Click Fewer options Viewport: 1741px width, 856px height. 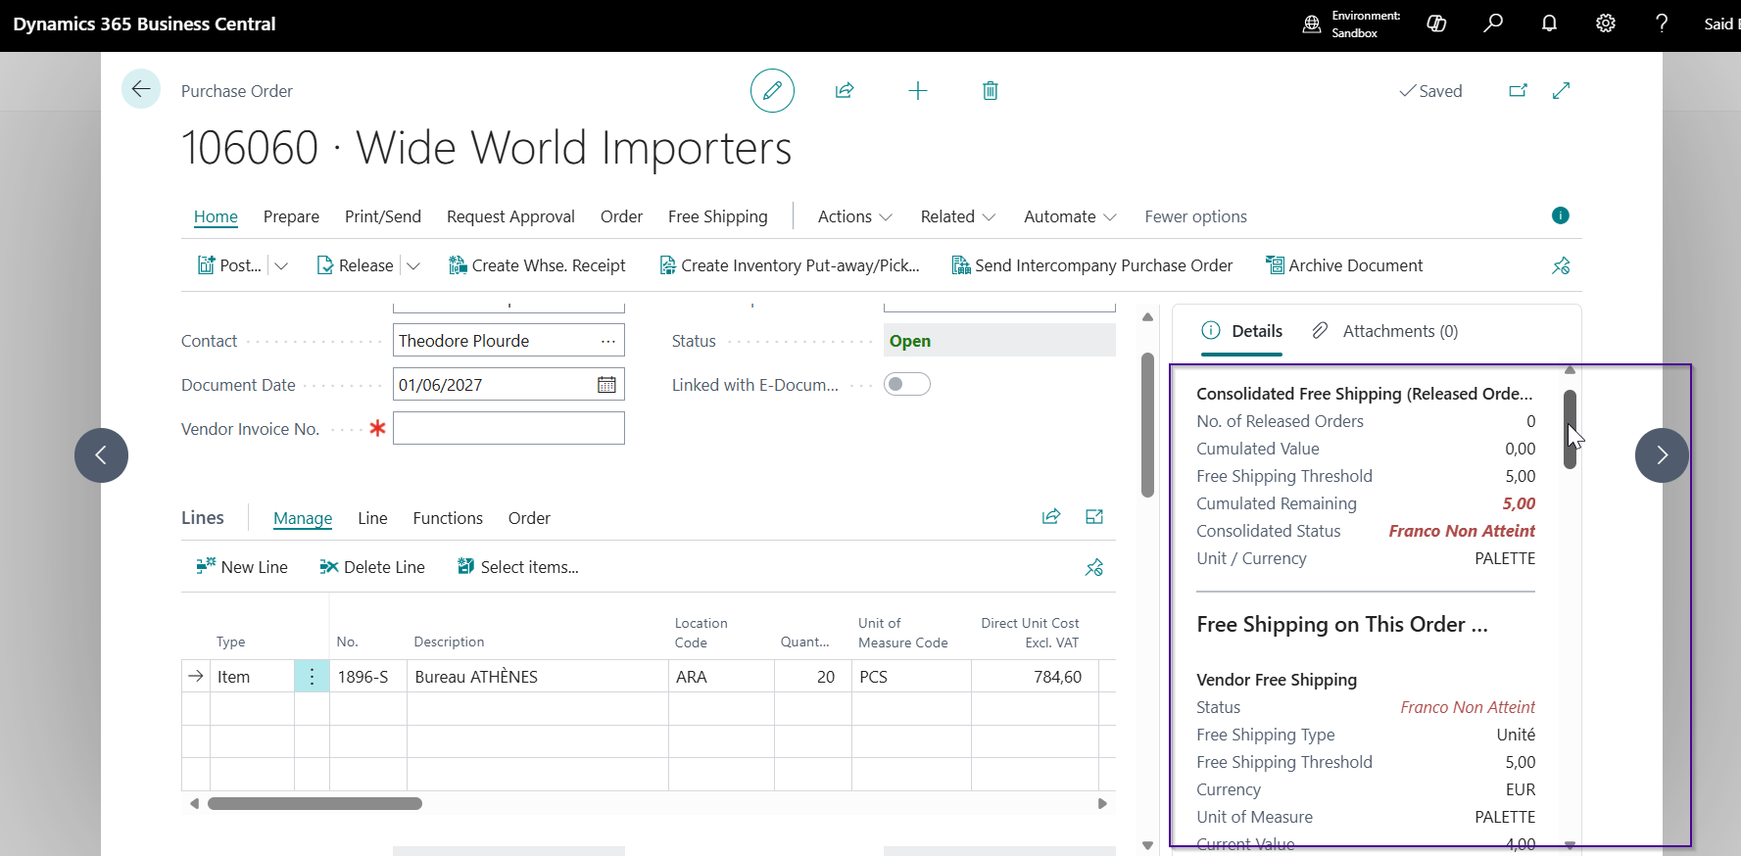tap(1195, 216)
